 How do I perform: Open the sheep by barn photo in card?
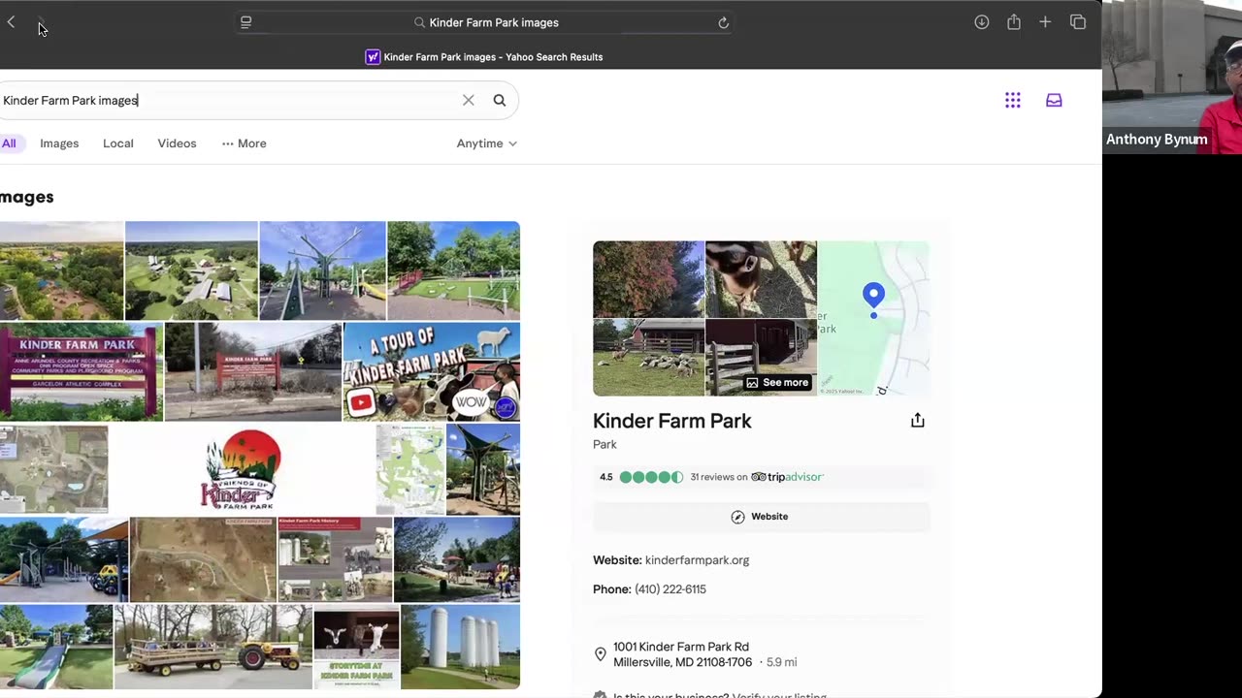click(x=648, y=358)
